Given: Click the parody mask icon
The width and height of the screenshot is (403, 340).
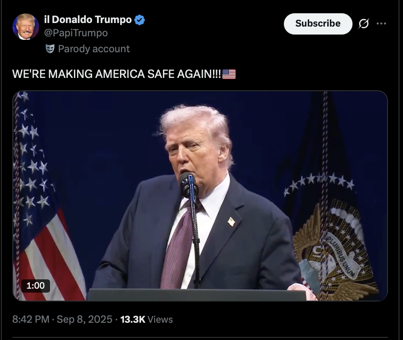Looking at the screenshot, I should (50, 49).
